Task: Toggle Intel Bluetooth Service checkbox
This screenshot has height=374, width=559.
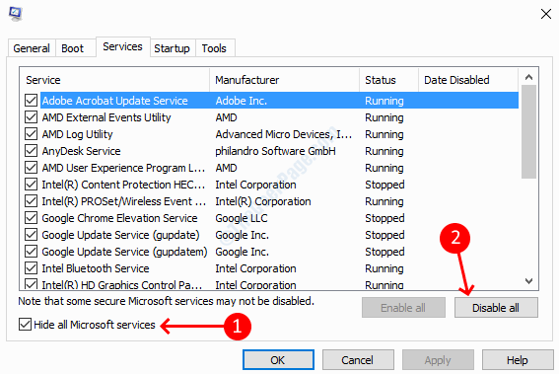Action: 31,268
